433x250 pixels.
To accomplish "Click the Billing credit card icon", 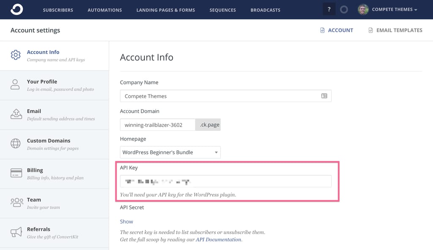I will click(16, 173).
